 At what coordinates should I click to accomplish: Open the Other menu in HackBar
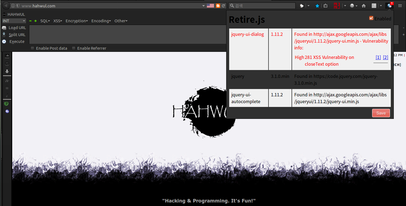point(121,21)
